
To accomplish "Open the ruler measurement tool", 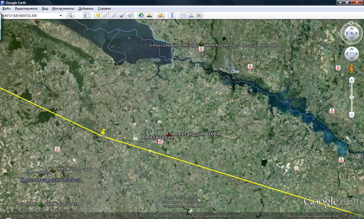I will click(172, 15).
